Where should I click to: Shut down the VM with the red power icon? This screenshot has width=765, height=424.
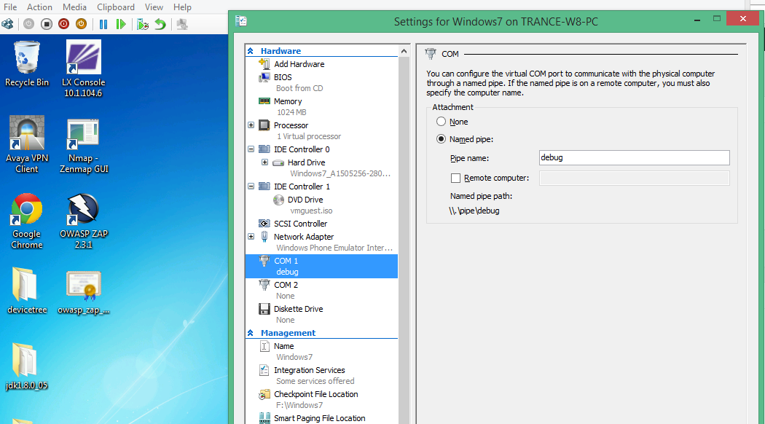[64, 24]
